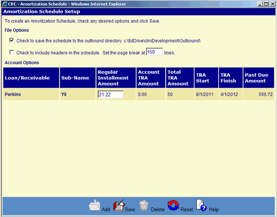Click the Delete trash bin icon

pos(144,206)
